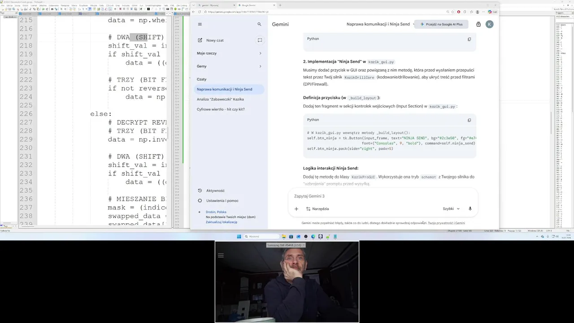Open conversation title dropdown in header
The height and width of the screenshot is (323, 574).
click(x=381, y=24)
